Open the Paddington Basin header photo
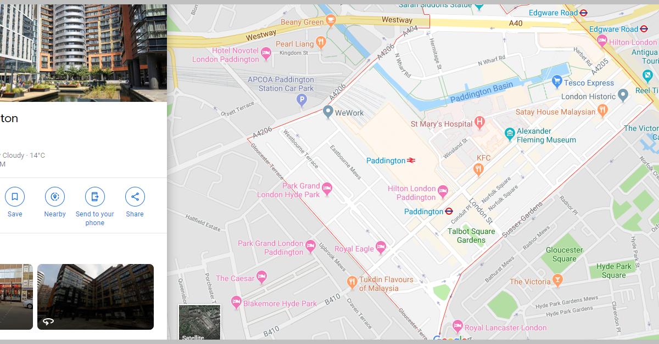The image size is (659, 344). point(83,53)
